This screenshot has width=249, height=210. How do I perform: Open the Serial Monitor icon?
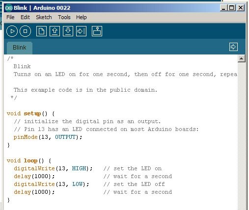point(97,31)
